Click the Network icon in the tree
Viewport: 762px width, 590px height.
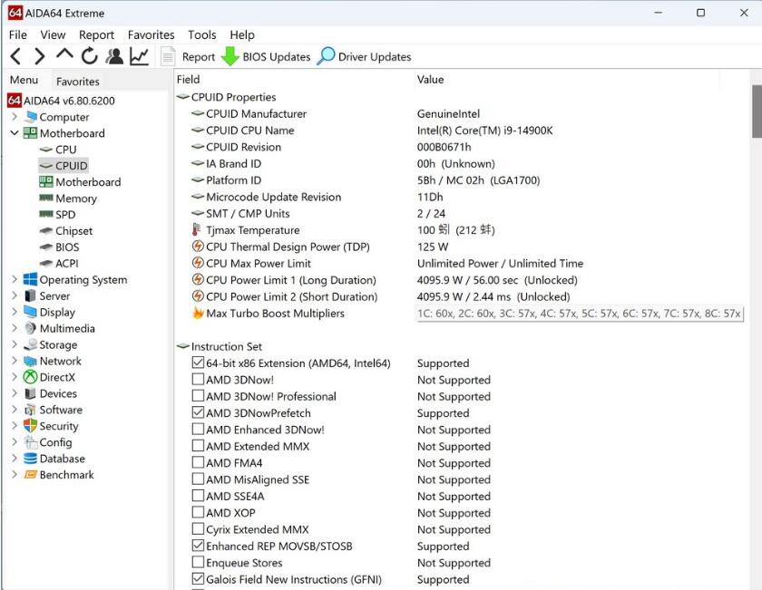point(30,361)
